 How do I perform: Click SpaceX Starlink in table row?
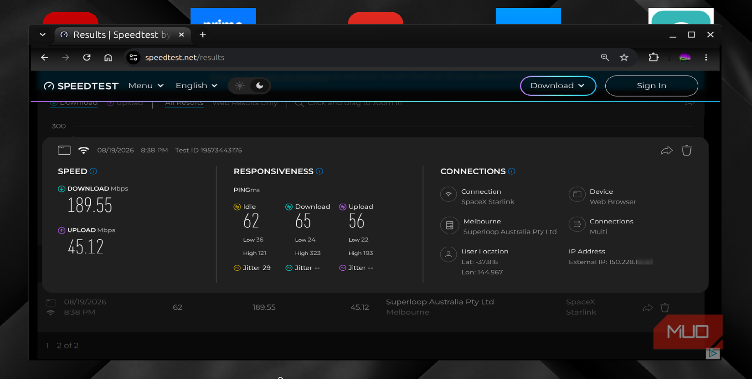click(x=581, y=307)
